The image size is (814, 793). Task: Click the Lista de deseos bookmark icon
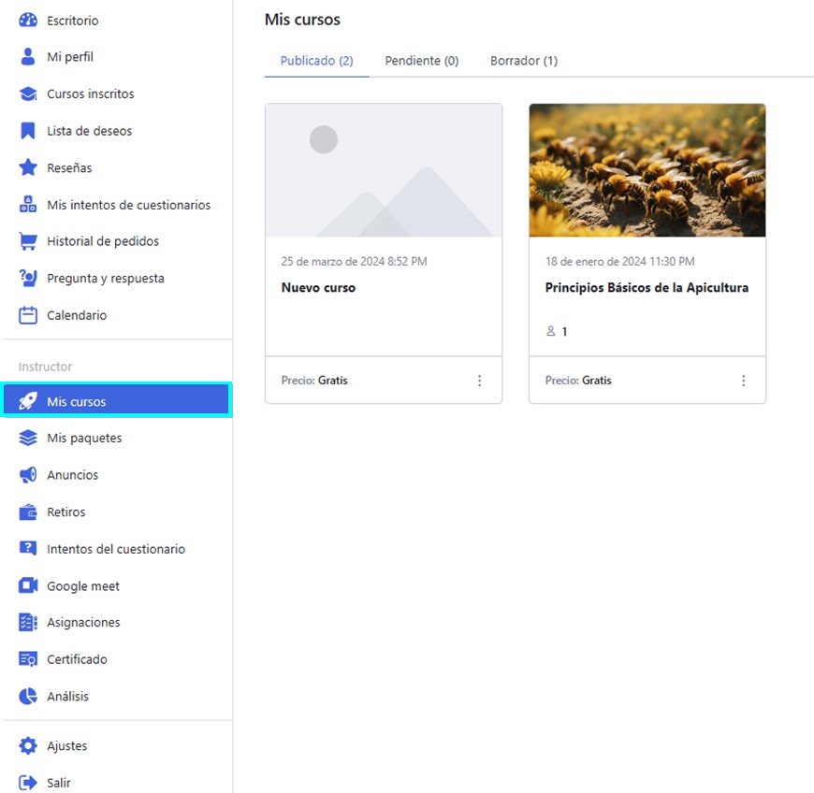pyautogui.click(x=28, y=131)
